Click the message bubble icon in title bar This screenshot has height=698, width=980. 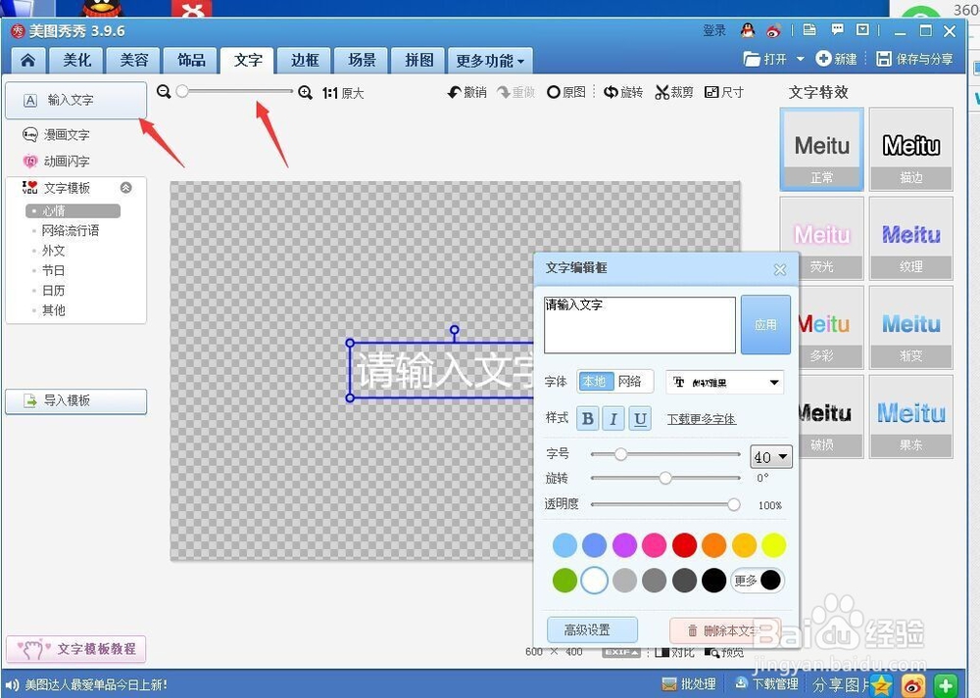coord(837,29)
